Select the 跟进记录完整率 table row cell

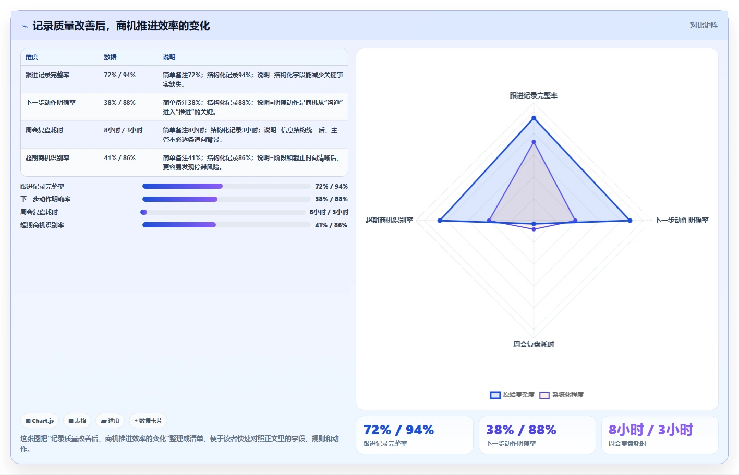click(47, 75)
